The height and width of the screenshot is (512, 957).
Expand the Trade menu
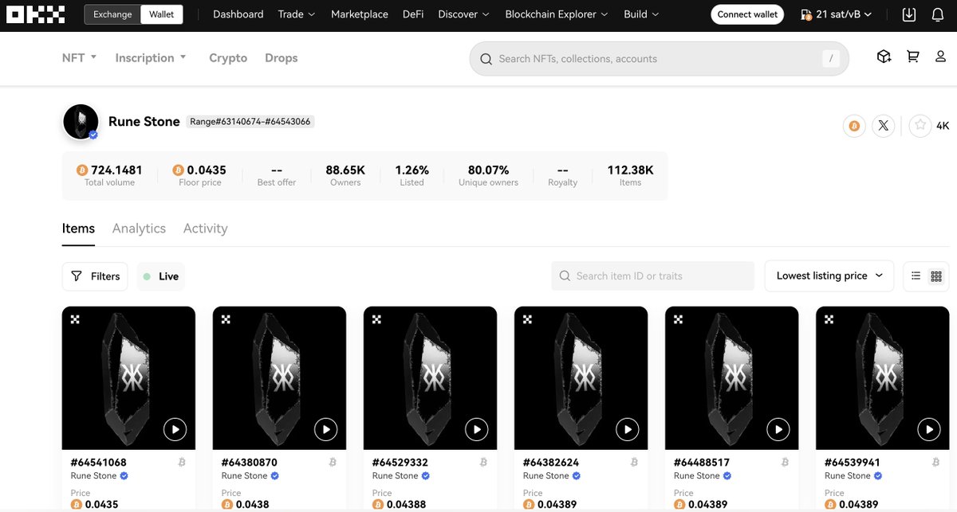[x=297, y=14]
